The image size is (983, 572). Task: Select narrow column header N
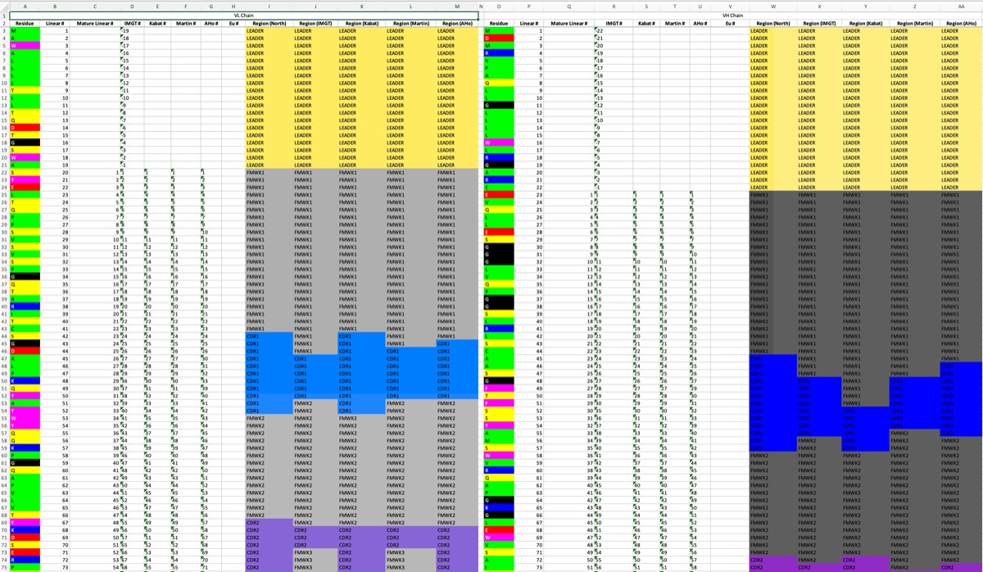point(481,6)
